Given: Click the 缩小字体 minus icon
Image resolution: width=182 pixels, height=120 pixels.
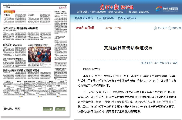Looking at the screenshot, I should point(170,28).
